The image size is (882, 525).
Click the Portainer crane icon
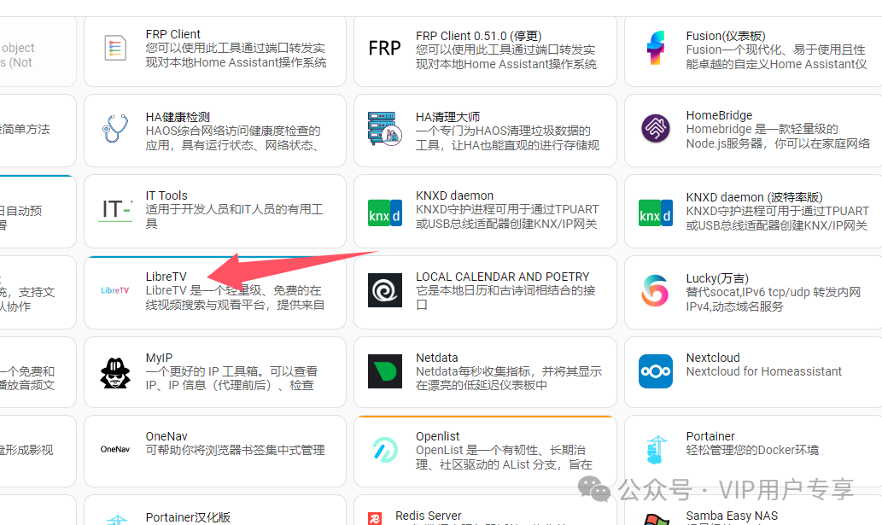click(656, 450)
